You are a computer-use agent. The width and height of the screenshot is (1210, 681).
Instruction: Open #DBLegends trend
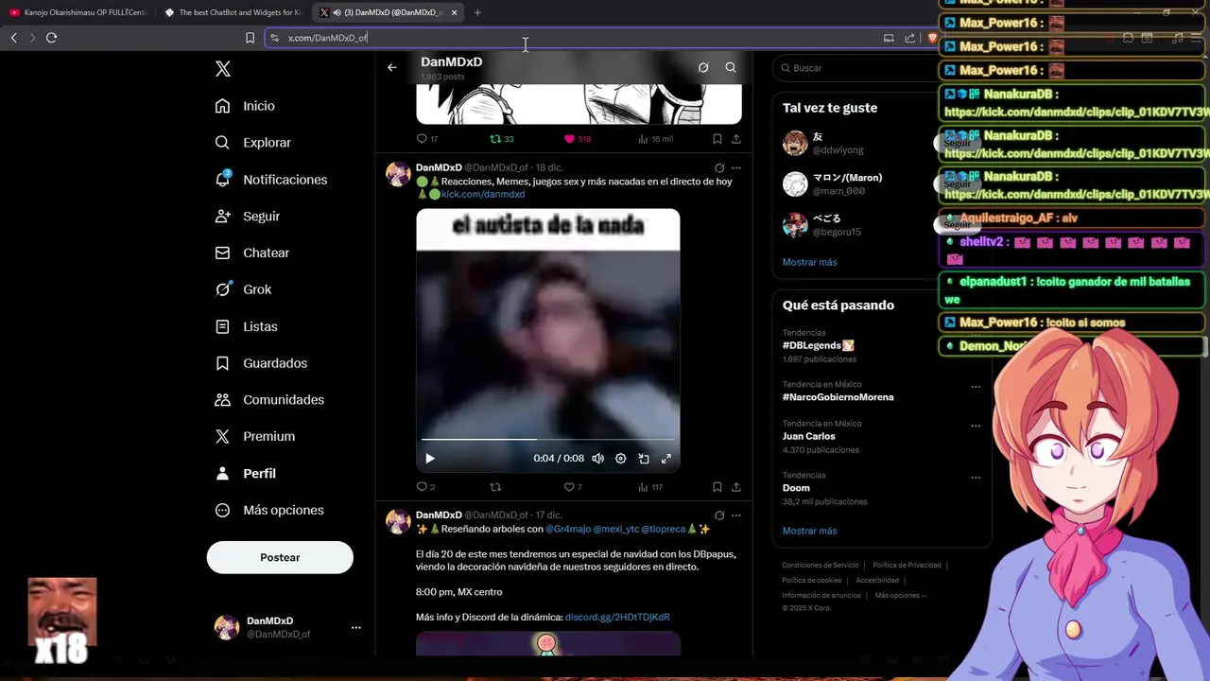point(818,346)
